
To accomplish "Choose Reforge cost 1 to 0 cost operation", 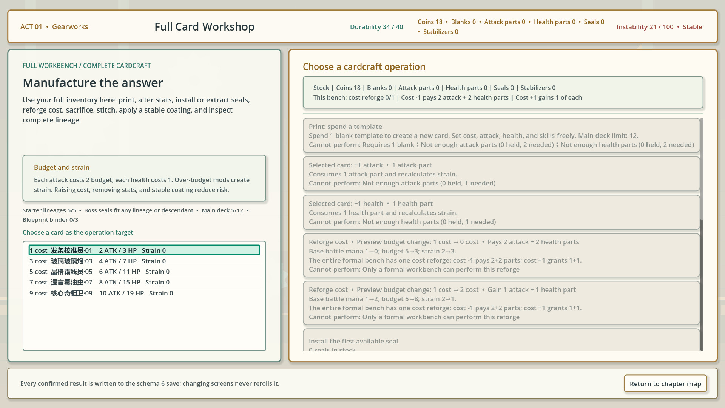I will pyautogui.click(x=501, y=255).
